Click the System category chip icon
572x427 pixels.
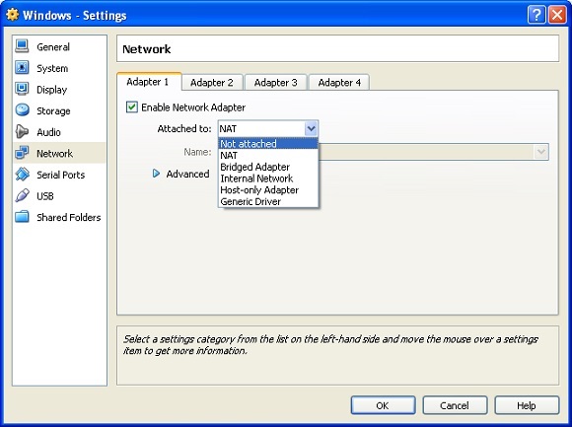tap(22, 68)
